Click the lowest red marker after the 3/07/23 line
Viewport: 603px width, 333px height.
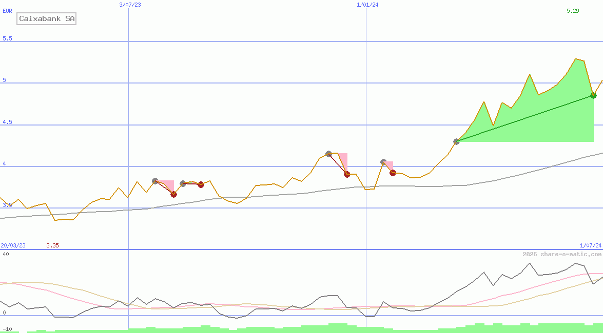[x=173, y=194]
